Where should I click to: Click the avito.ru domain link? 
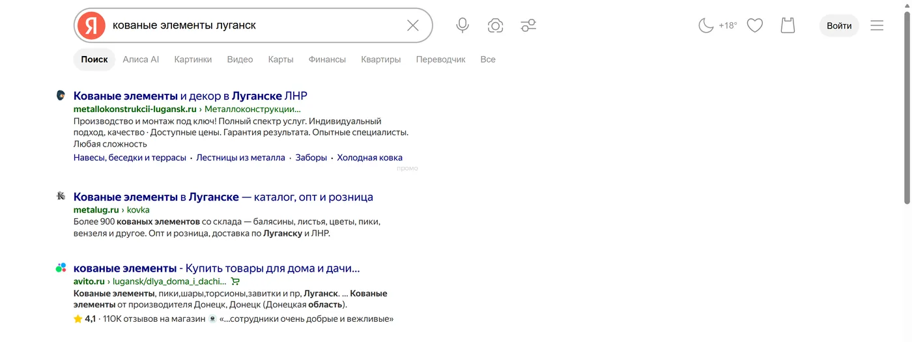(x=89, y=281)
